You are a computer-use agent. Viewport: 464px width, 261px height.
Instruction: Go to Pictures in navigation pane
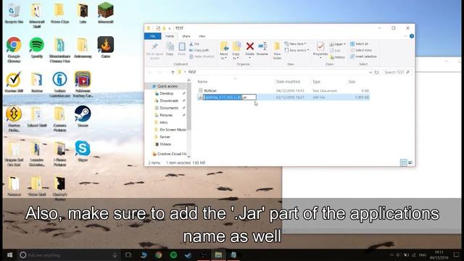point(166,115)
